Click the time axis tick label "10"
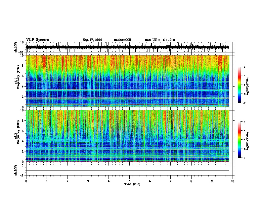 (x=233, y=181)
